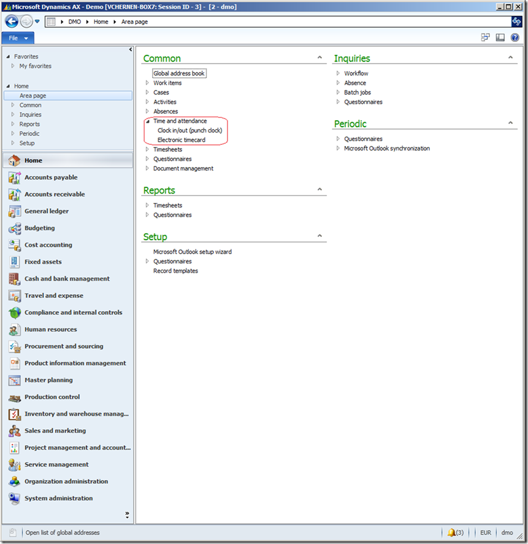Click the System administration icon
This screenshot has width=528, height=544.
pyautogui.click(x=15, y=499)
